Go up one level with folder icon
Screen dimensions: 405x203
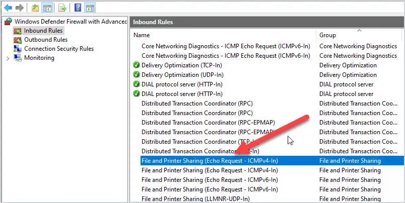[x=35, y=8]
